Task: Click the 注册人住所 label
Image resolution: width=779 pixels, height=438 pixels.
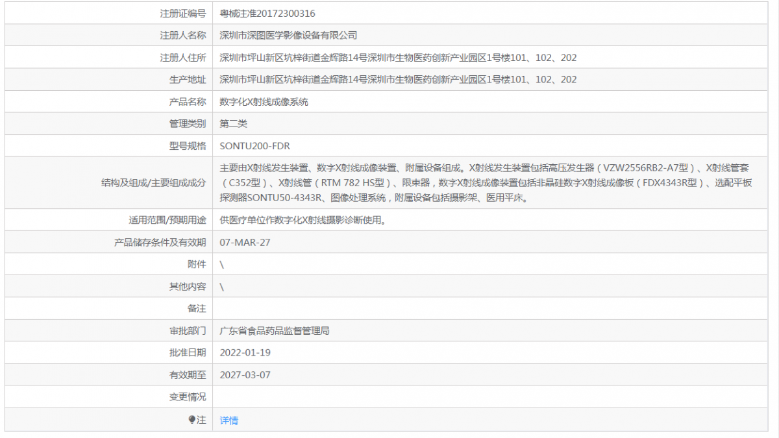Action: 183,58
